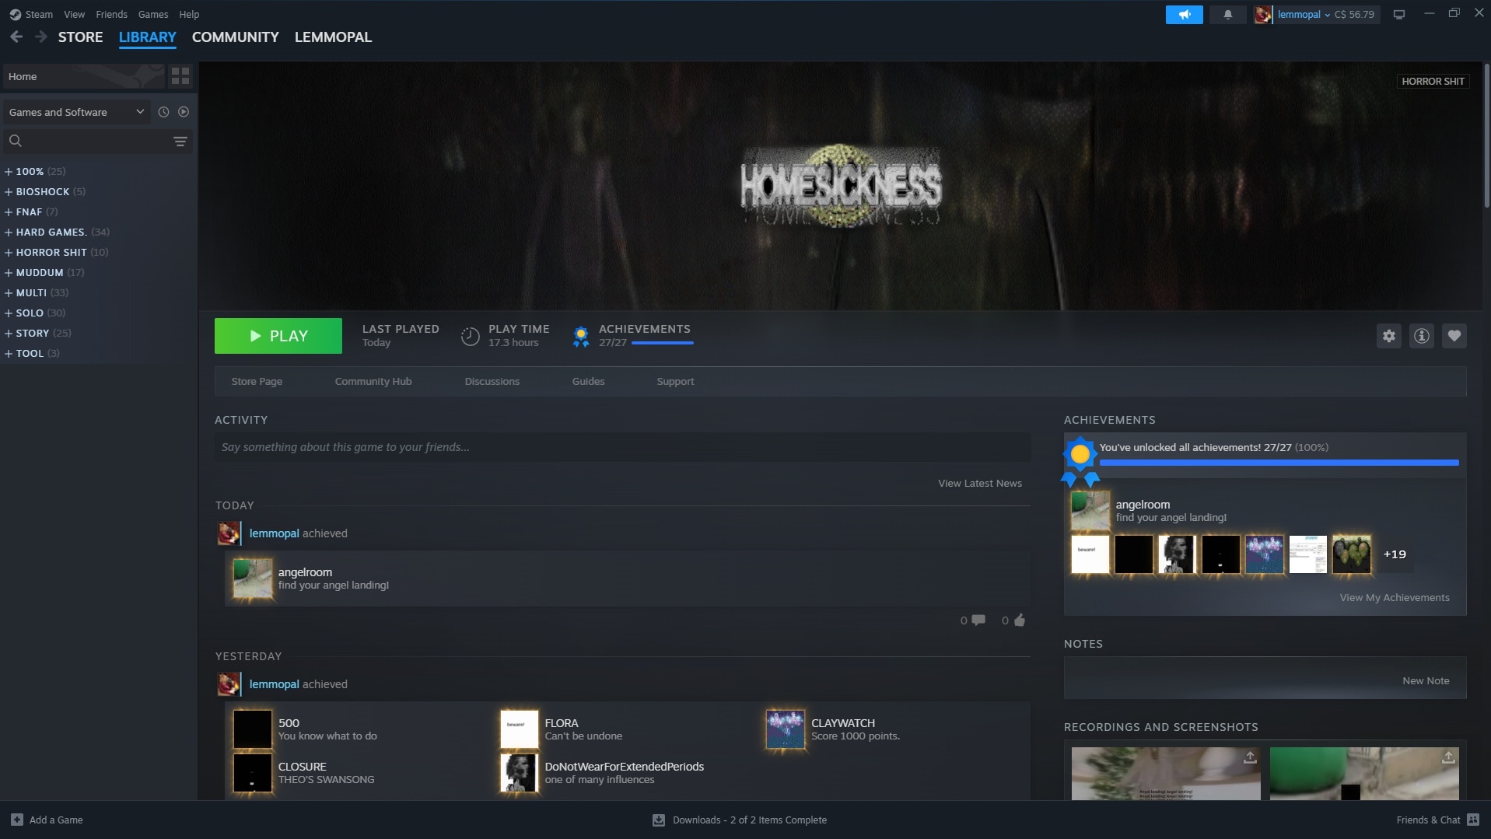Open the Friends & Chat icon
Image resolution: width=1491 pixels, height=839 pixels.
(x=1473, y=820)
